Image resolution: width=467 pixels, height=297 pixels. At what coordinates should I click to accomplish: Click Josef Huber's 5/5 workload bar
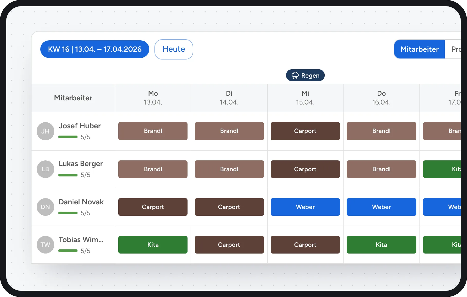68,137
